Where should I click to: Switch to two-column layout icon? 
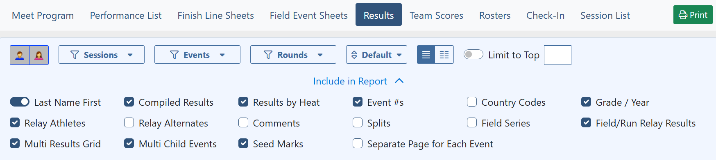pyautogui.click(x=444, y=55)
